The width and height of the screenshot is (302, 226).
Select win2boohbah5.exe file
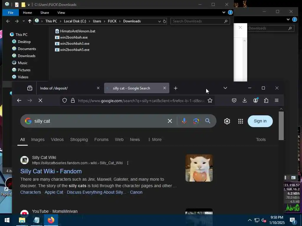(72, 50)
